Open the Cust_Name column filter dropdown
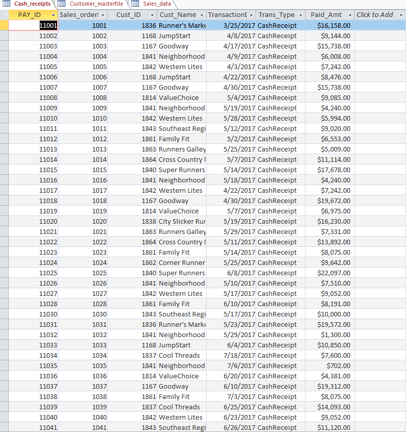 [201, 15]
